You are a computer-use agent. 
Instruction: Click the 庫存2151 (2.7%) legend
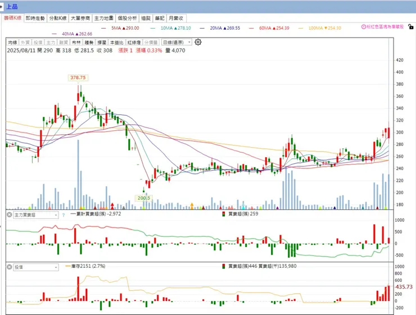pyautogui.click(x=85, y=266)
